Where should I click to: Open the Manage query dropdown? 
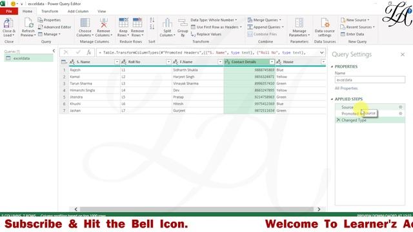[x=49, y=34]
